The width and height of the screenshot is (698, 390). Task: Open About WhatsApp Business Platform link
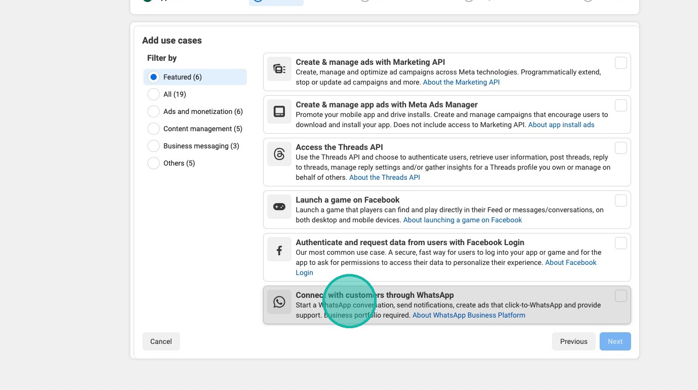[468, 315]
